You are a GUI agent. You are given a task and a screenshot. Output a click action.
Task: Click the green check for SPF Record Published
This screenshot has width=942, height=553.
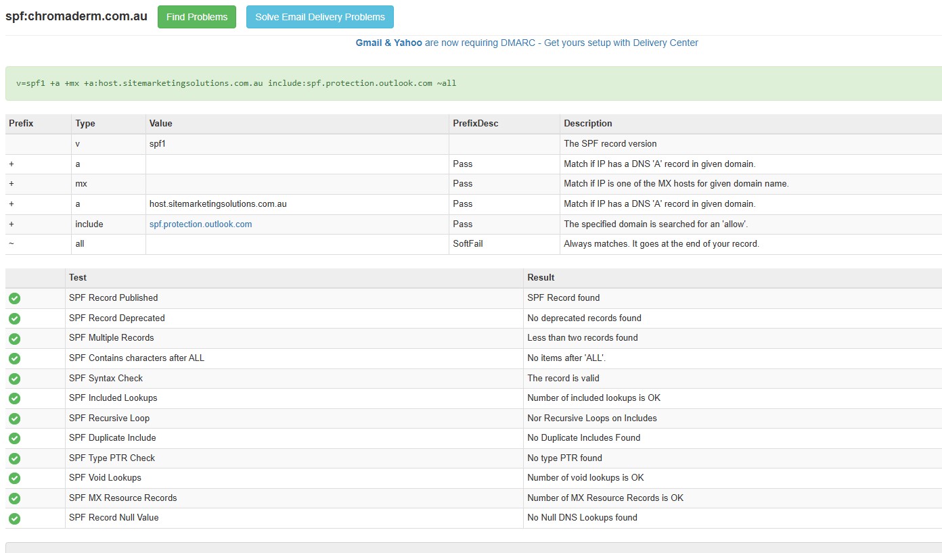pyautogui.click(x=14, y=298)
